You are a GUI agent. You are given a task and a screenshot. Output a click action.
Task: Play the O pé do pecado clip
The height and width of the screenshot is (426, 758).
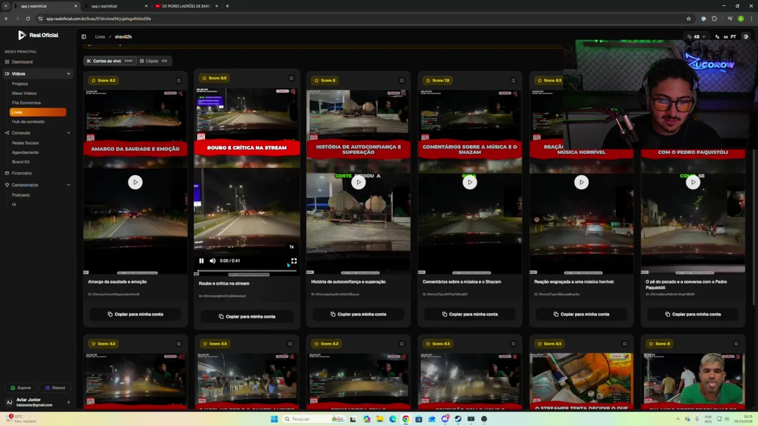693,182
